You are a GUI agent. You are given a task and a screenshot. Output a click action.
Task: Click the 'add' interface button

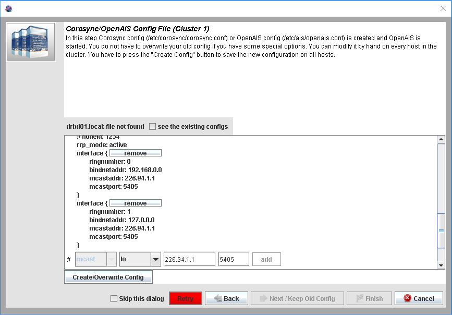tap(266, 259)
